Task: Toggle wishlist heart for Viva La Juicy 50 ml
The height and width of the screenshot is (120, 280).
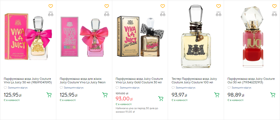Action: pos(51,6)
